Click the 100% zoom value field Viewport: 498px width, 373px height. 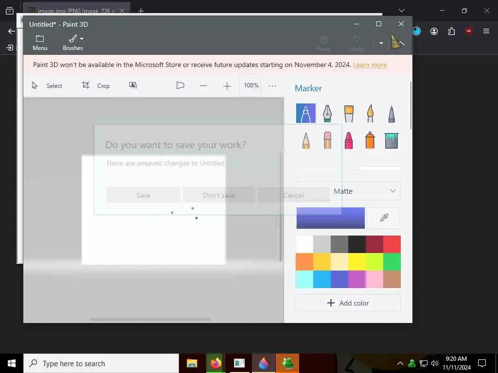251,85
